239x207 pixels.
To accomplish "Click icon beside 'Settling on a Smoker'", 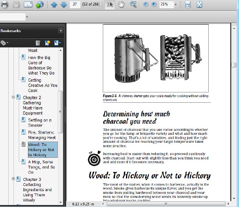I will point(24,120).
